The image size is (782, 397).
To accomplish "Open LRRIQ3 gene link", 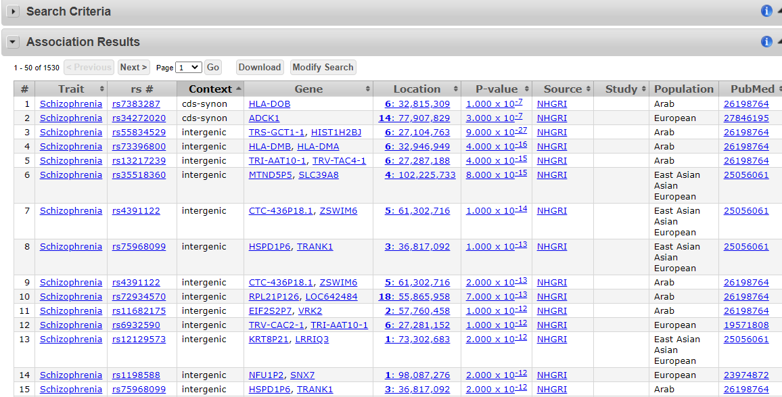I will [x=313, y=339].
